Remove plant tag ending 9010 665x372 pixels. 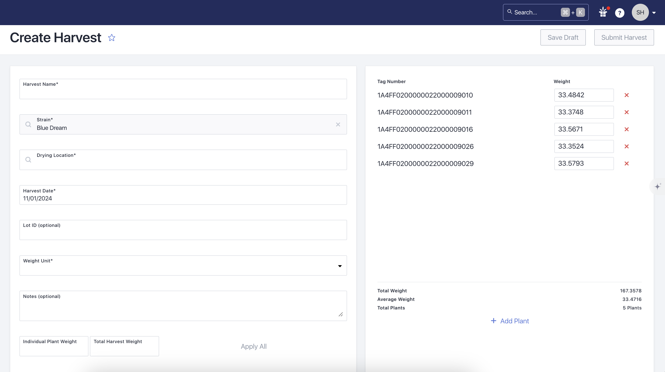click(x=626, y=95)
